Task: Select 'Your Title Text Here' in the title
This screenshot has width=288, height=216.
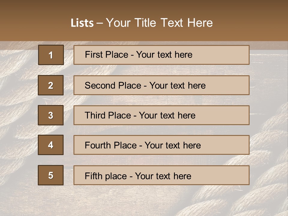Action: pyautogui.click(x=159, y=23)
